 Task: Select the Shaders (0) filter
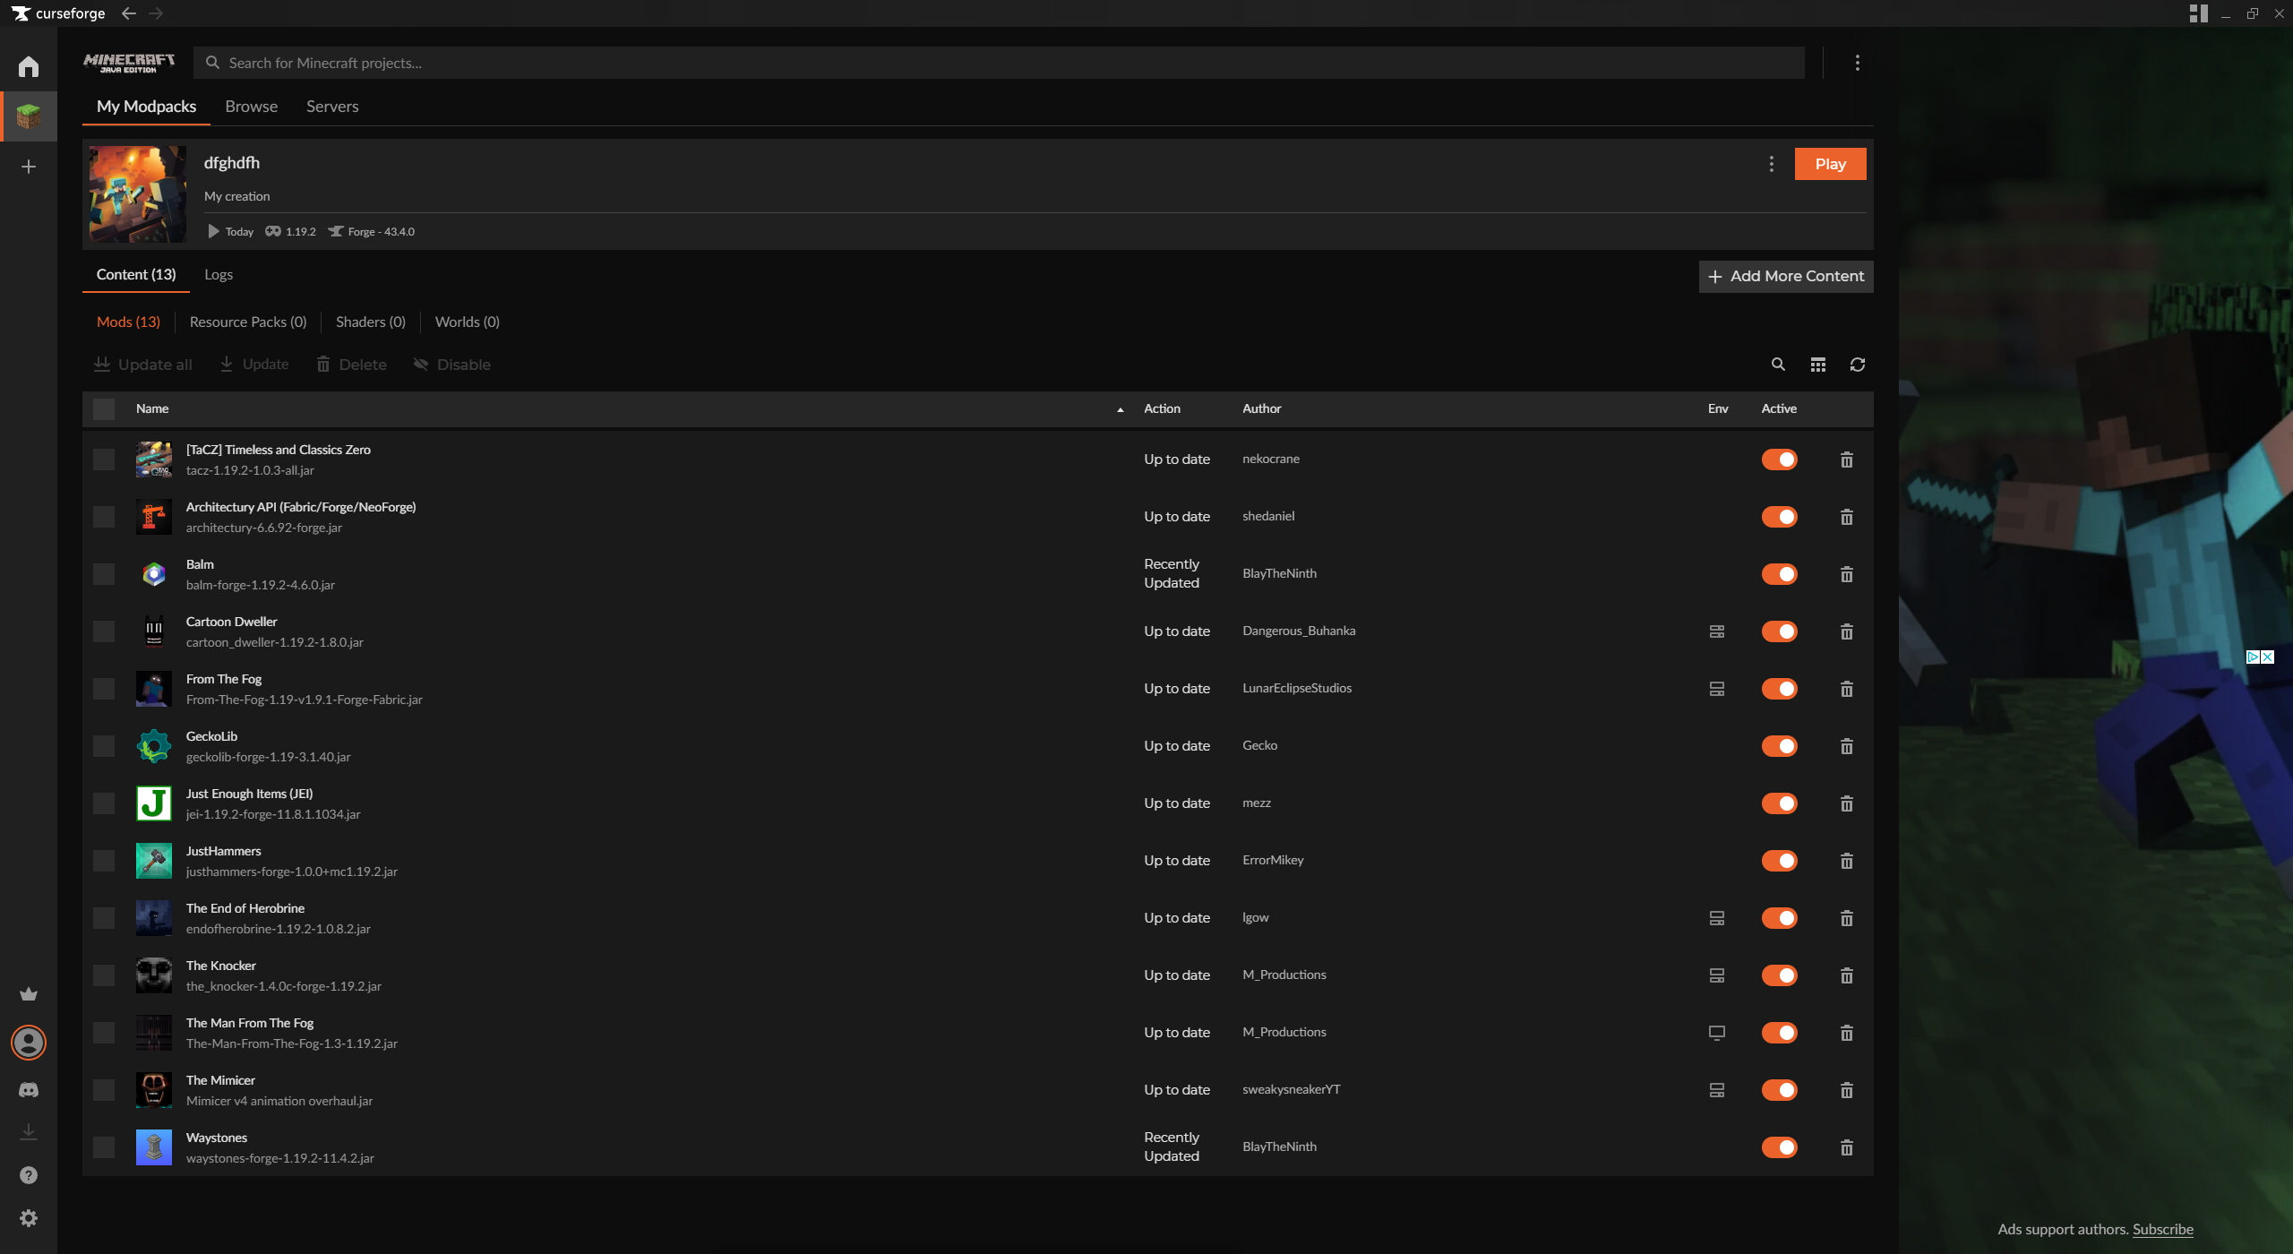[371, 322]
